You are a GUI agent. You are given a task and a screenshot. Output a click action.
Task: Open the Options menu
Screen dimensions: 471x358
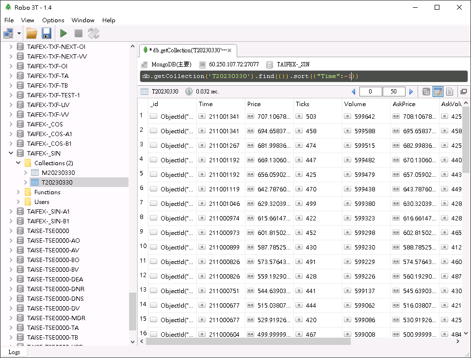[53, 20]
